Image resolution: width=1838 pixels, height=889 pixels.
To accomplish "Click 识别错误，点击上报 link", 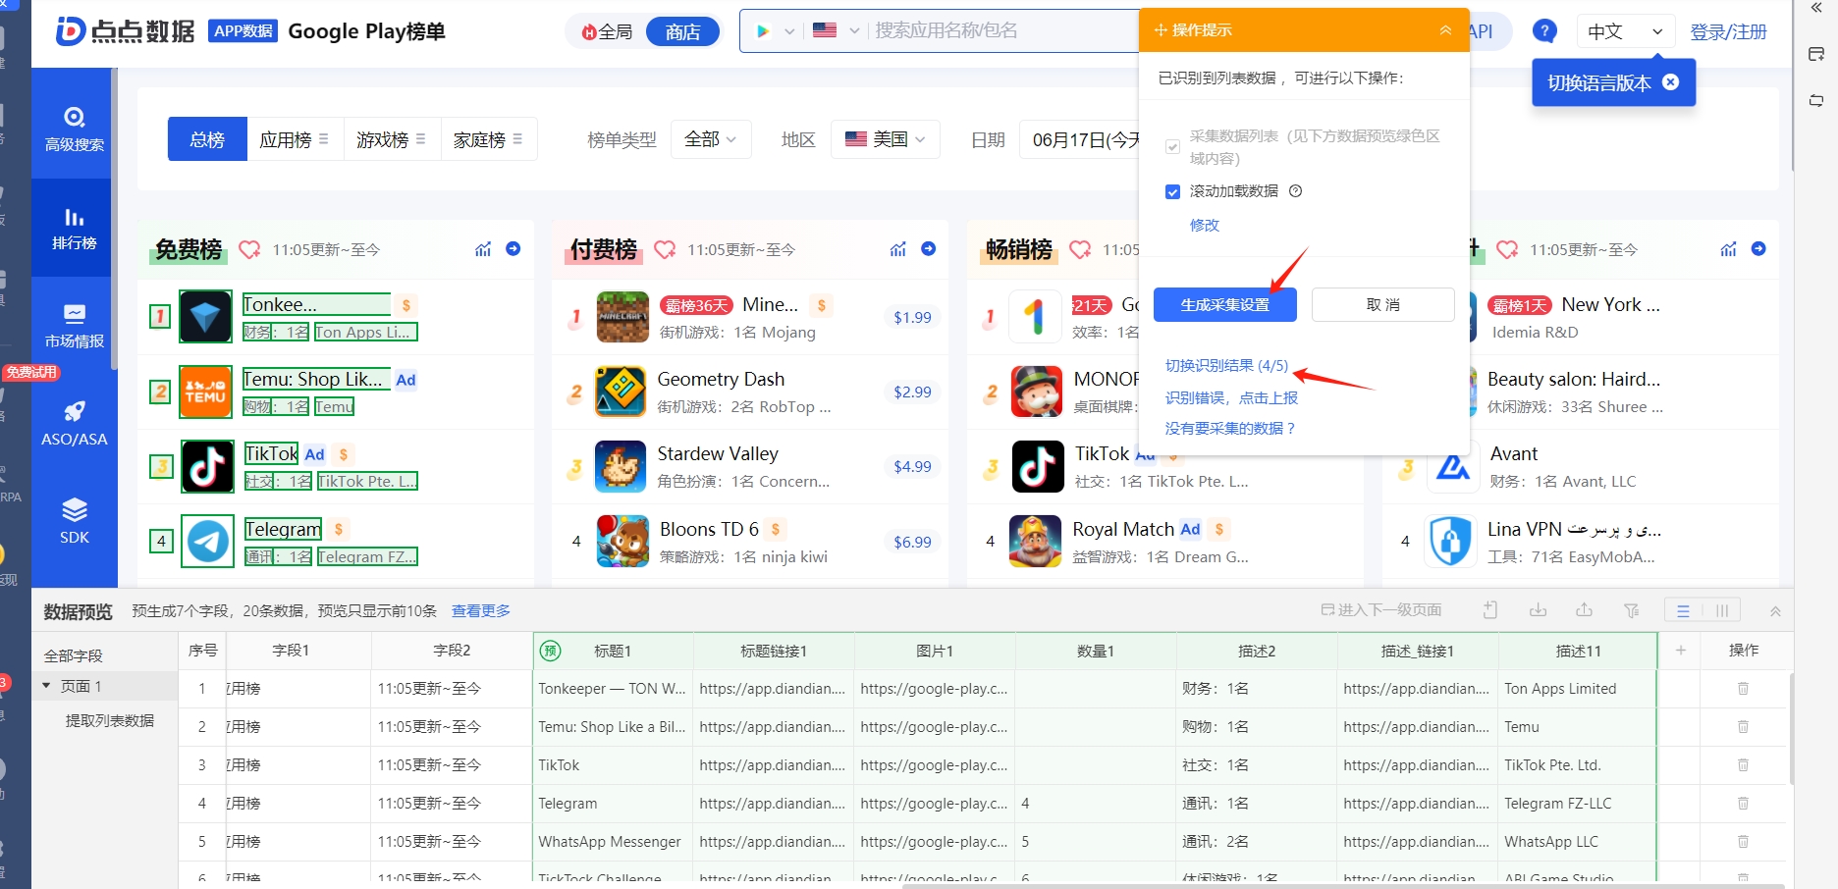I will pos(1231,397).
